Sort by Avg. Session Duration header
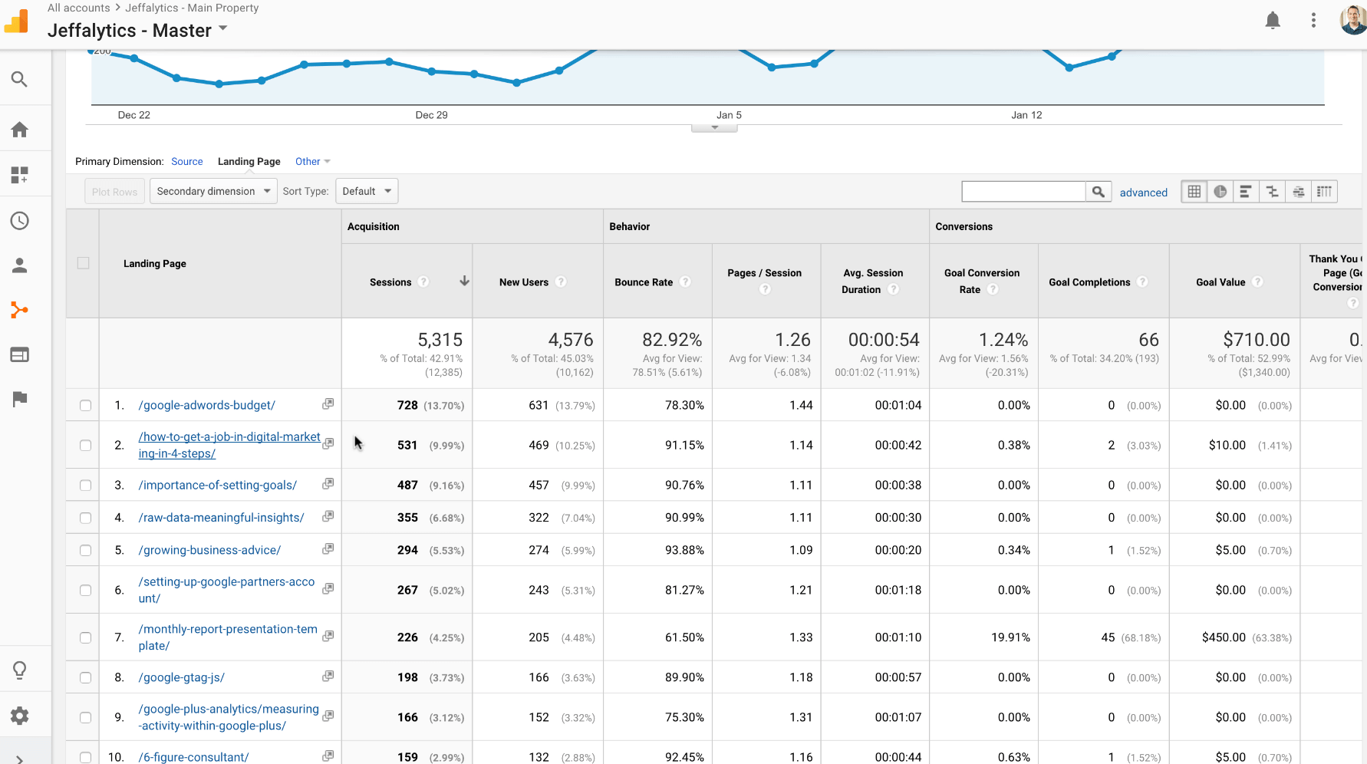 (x=873, y=281)
